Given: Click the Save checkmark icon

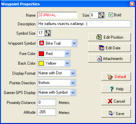Looking at the screenshot, I should 111,113.
